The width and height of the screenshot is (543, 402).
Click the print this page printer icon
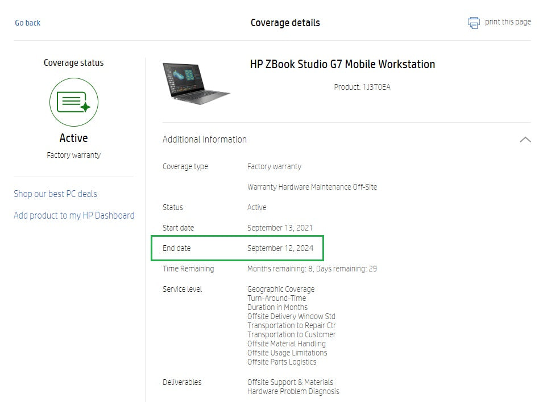[474, 22]
